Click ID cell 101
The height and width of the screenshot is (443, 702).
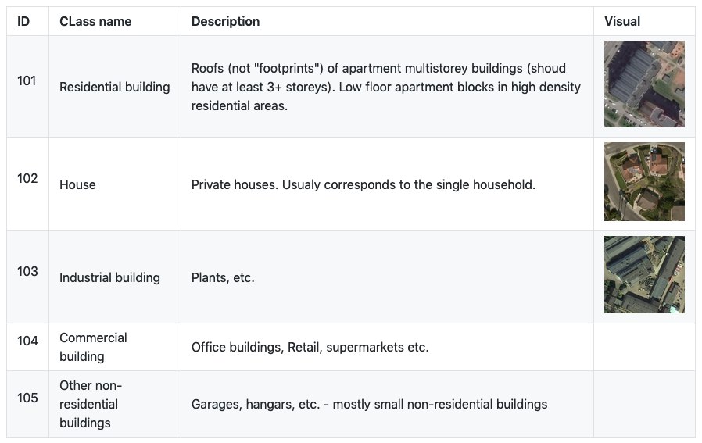27,80
